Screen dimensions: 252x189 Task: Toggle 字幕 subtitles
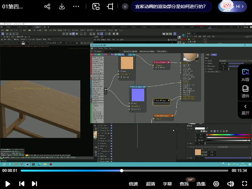[167, 184]
